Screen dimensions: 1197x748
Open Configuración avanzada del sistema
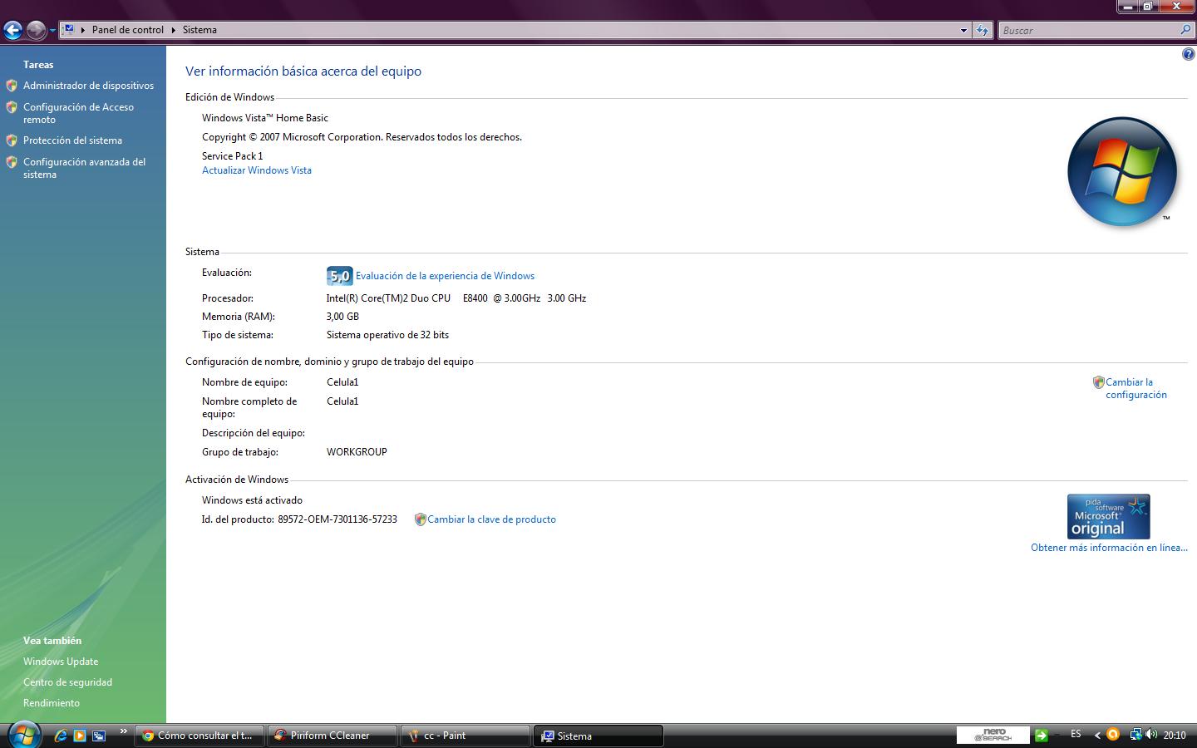(x=84, y=168)
